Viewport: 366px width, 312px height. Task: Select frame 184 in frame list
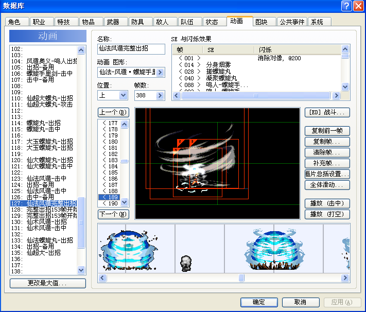point(110,166)
